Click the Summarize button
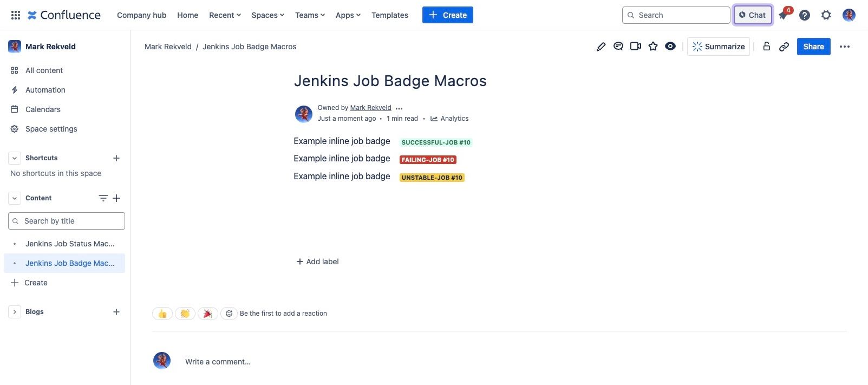The height and width of the screenshot is (385, 868). coord(719,47)
